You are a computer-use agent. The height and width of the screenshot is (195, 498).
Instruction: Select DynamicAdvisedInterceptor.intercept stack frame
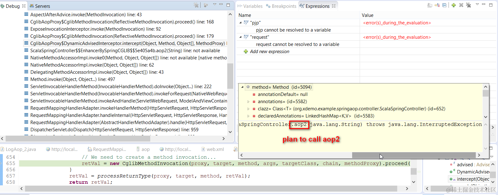click(125, 43)
